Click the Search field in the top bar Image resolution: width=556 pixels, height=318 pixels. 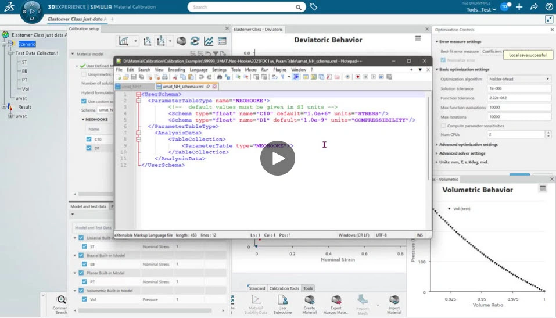(246, 7)
